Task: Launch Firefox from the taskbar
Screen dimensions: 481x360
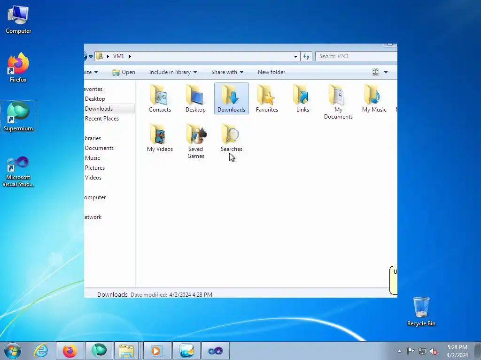Action: pos(70,351)
